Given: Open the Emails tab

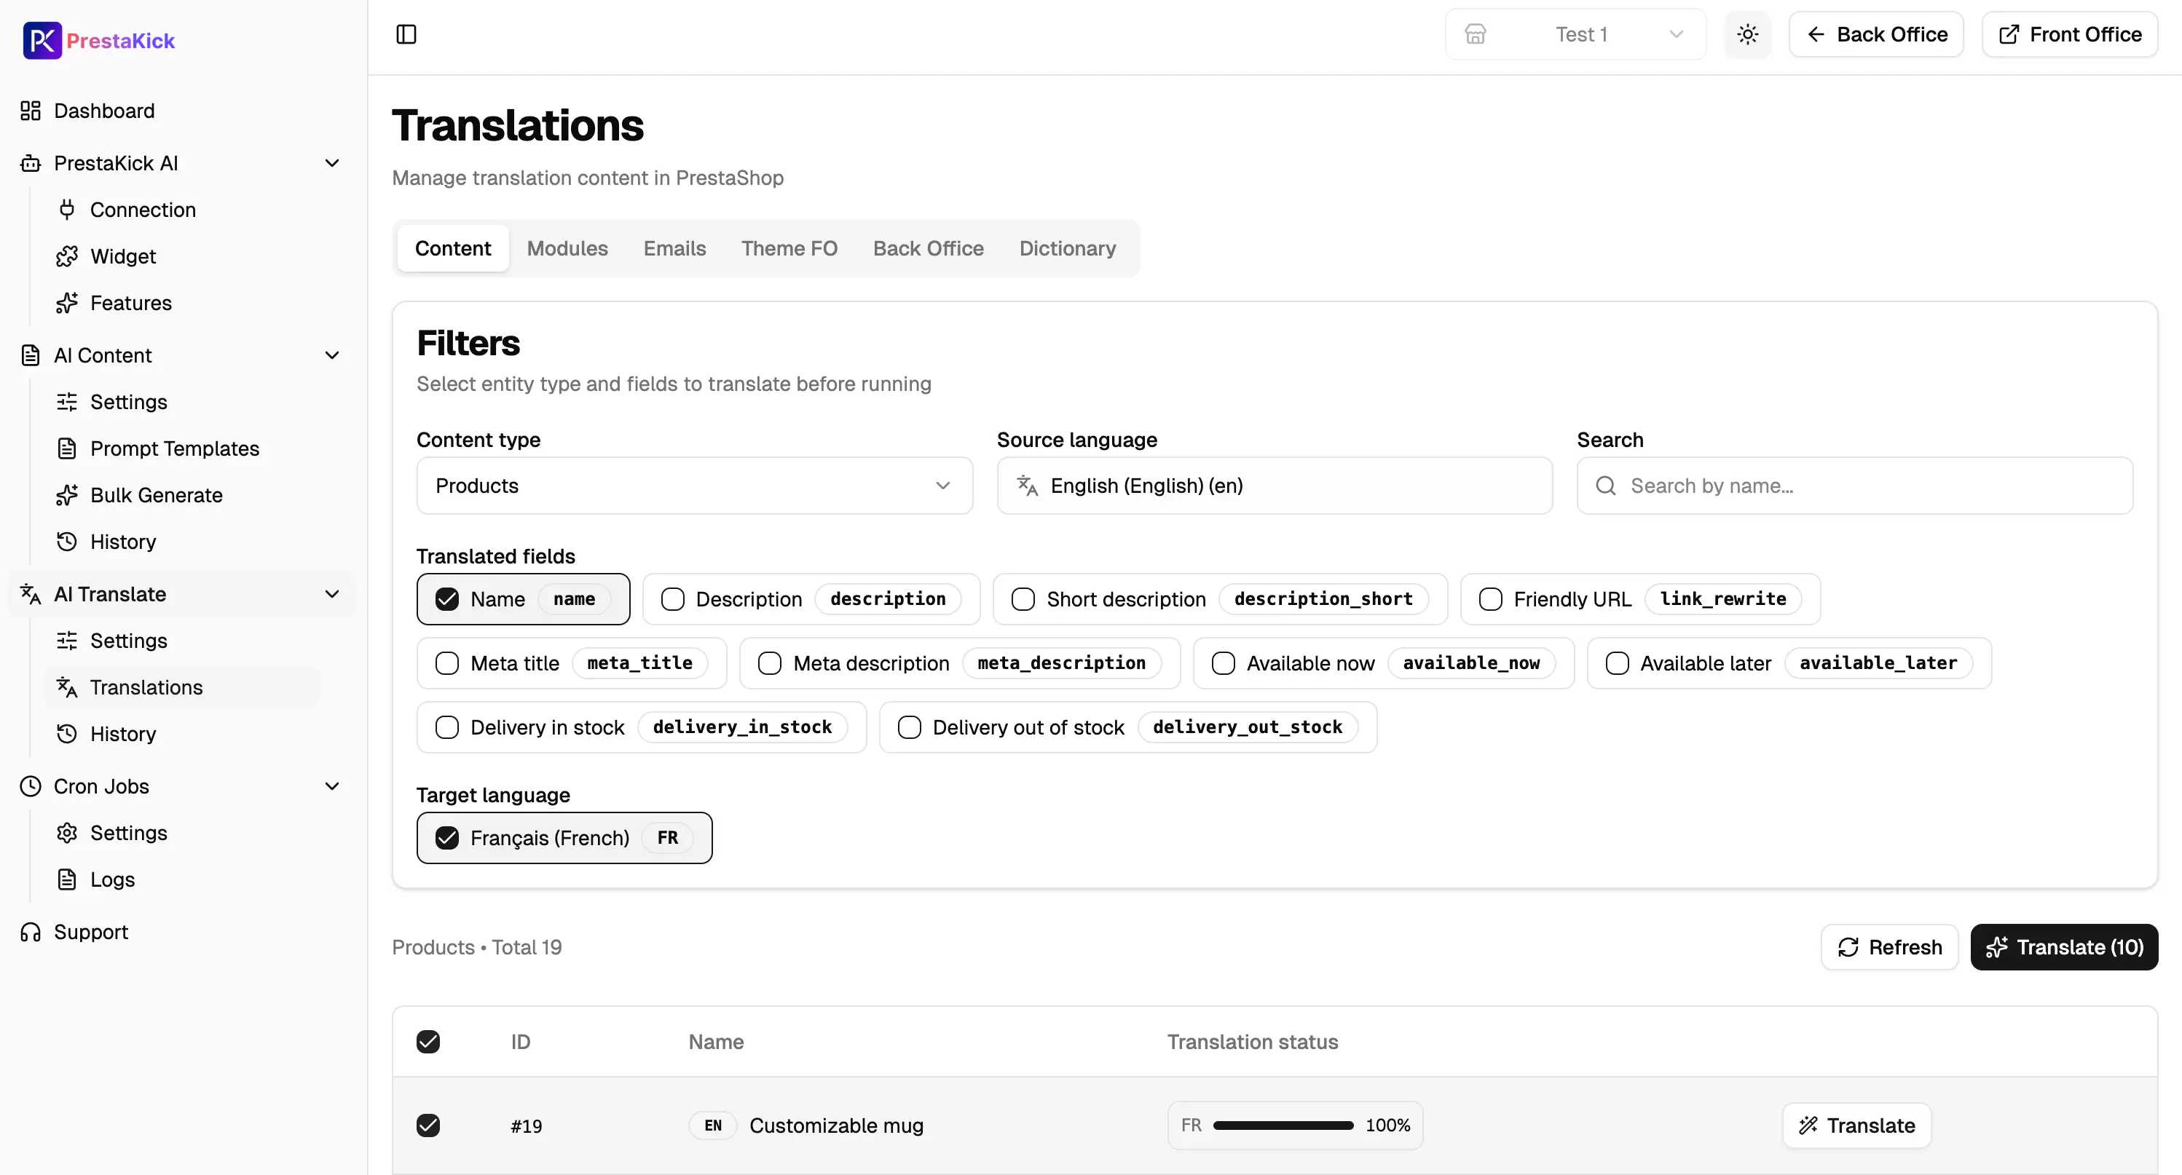Looking at the screenshot, I should (675, 249).
